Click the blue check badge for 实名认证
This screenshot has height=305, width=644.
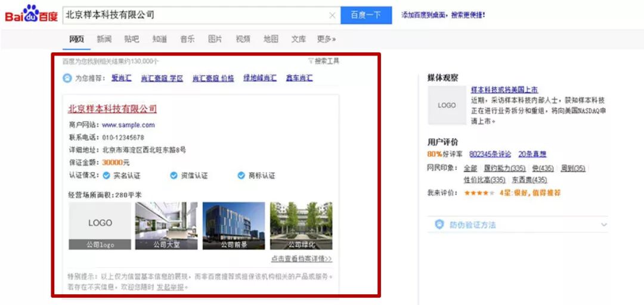[106, 176]
